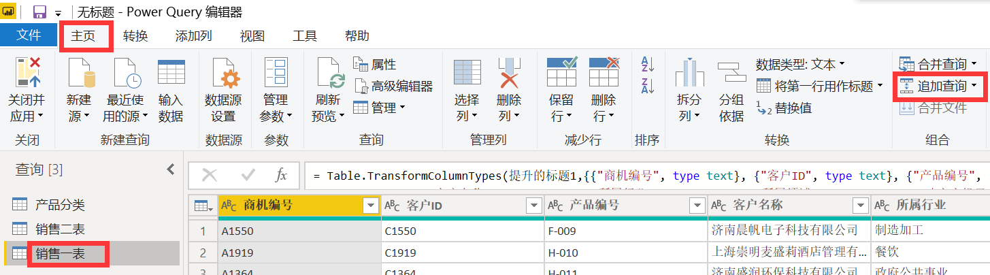Open the quick access toolbar customize arrow
This screenshot has width=990, height=275.
coord(59,13)
